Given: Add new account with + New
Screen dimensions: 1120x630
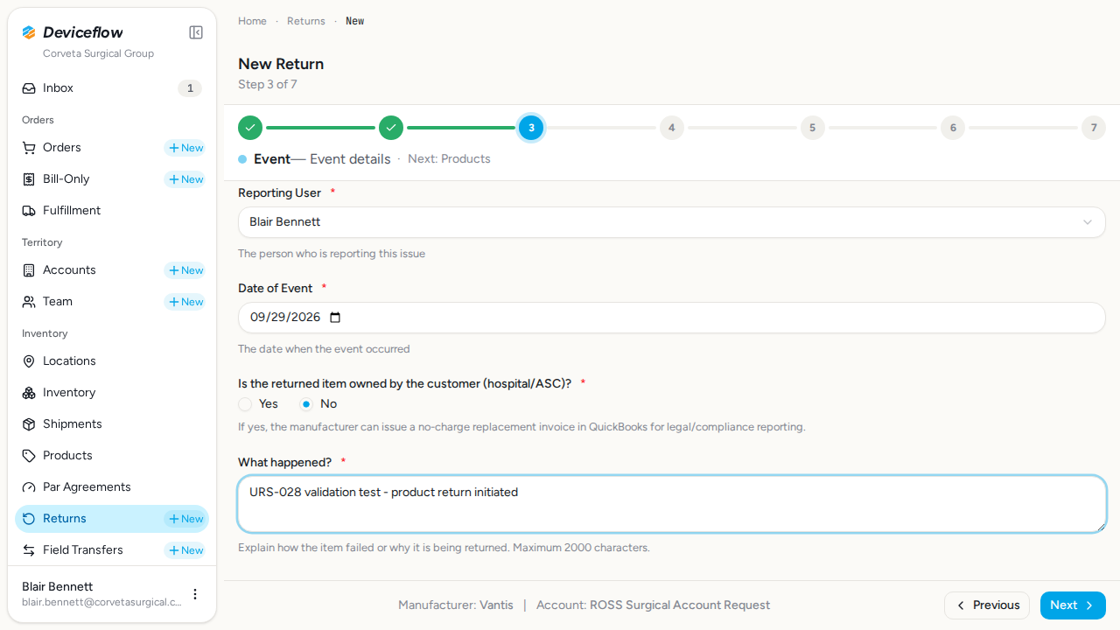Looking at the screenshot, I should (185, 270).
